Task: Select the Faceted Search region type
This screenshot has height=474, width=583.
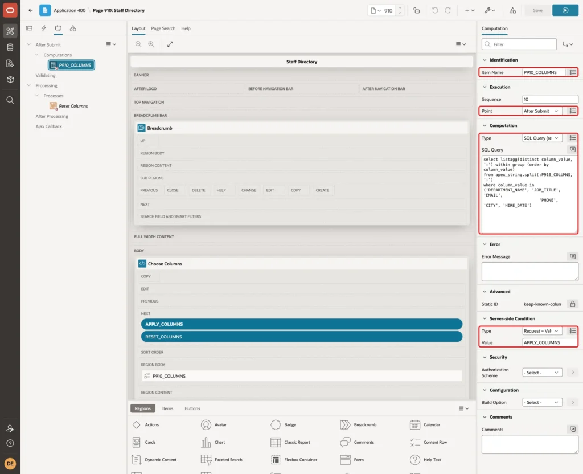Action: 221,460
